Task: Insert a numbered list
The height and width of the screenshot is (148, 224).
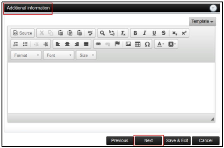Action: click(x=16, y=44)
